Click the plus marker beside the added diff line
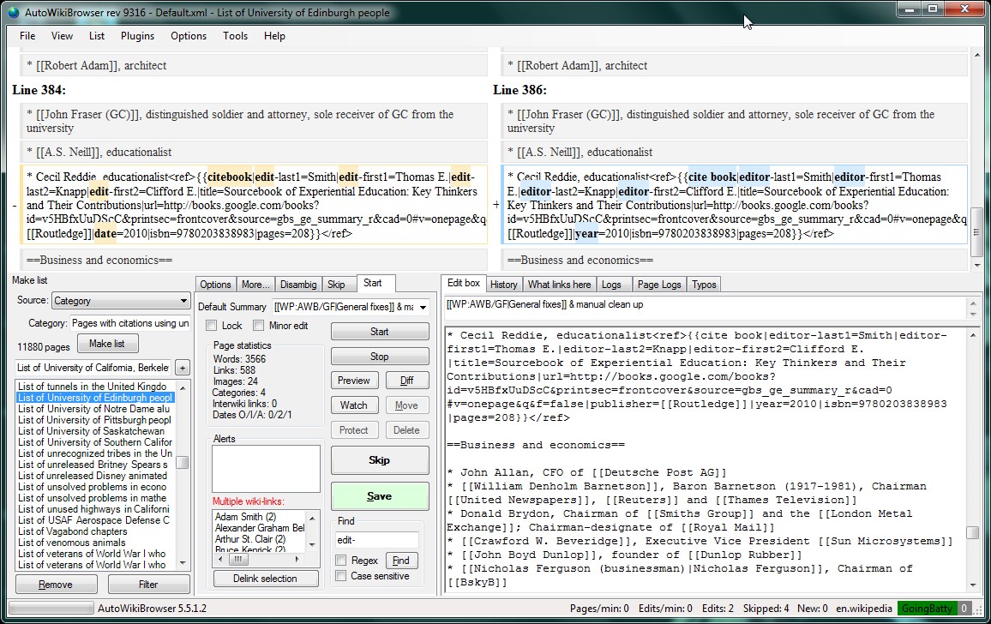 pyautogui.click(x=495, y=206)
